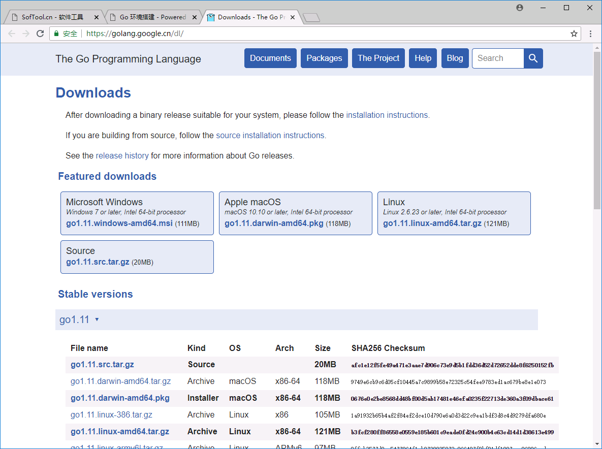The height and width of the screenshot is (449, 602).
Task: Reload the page with the refresh icon
Action: [40, 34]
